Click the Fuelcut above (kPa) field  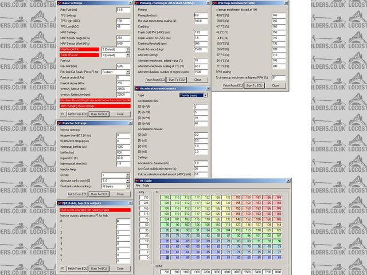click(x=123, y=83)
